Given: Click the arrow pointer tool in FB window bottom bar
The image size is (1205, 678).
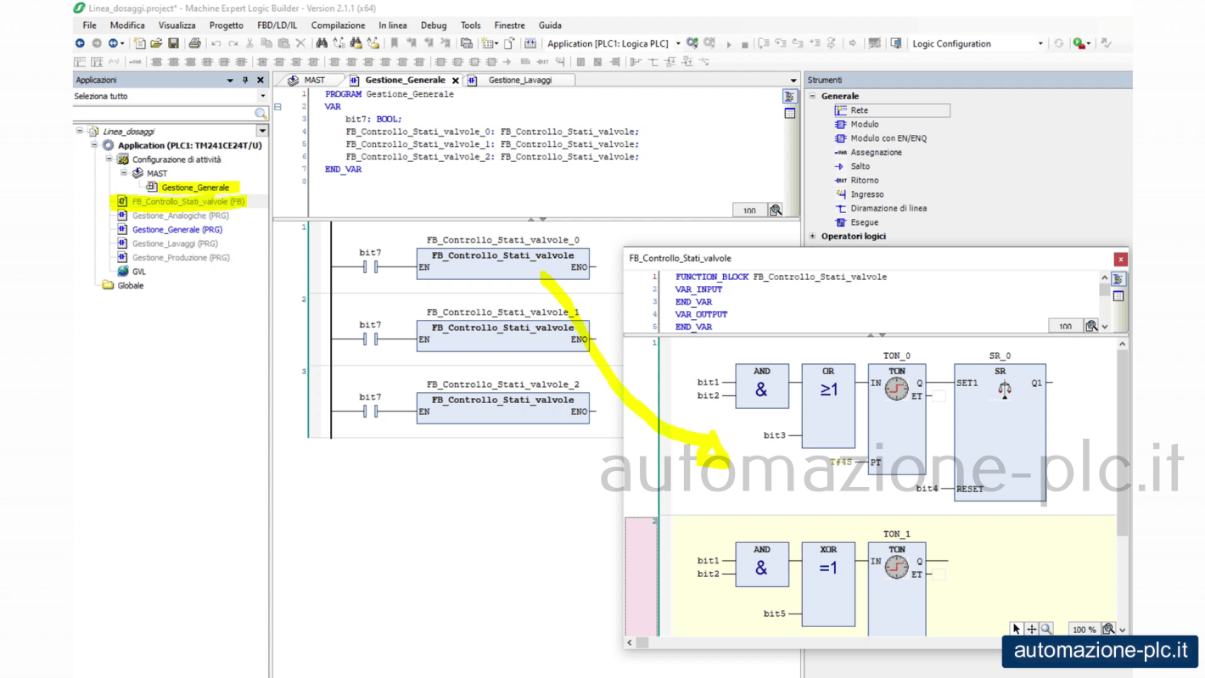Looking at the screenshot, I should tap(1016, 629).
